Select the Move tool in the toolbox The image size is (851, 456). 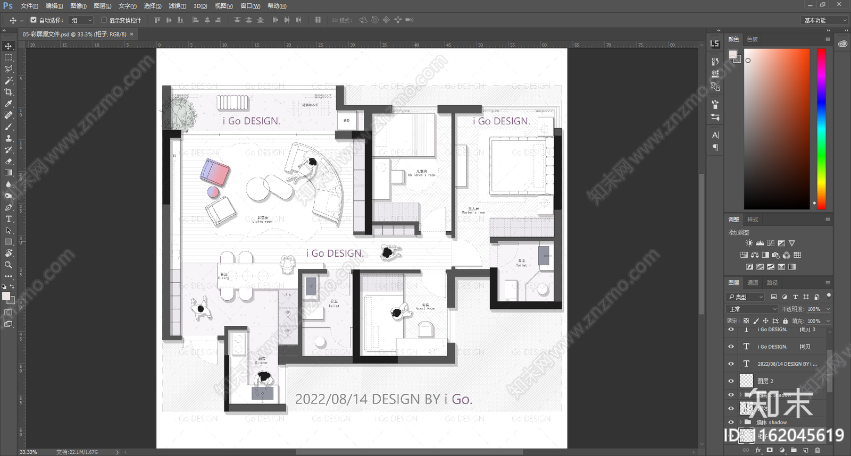coord(9,46)
